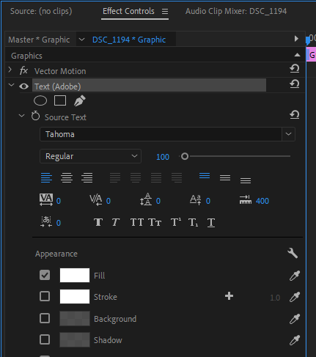Open Appearance wrench settings

click(293, 254)
